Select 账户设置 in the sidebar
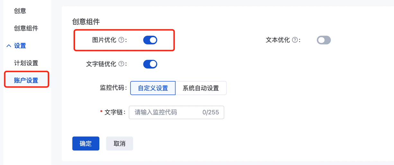The image size is (394, 165). (26, 80)
